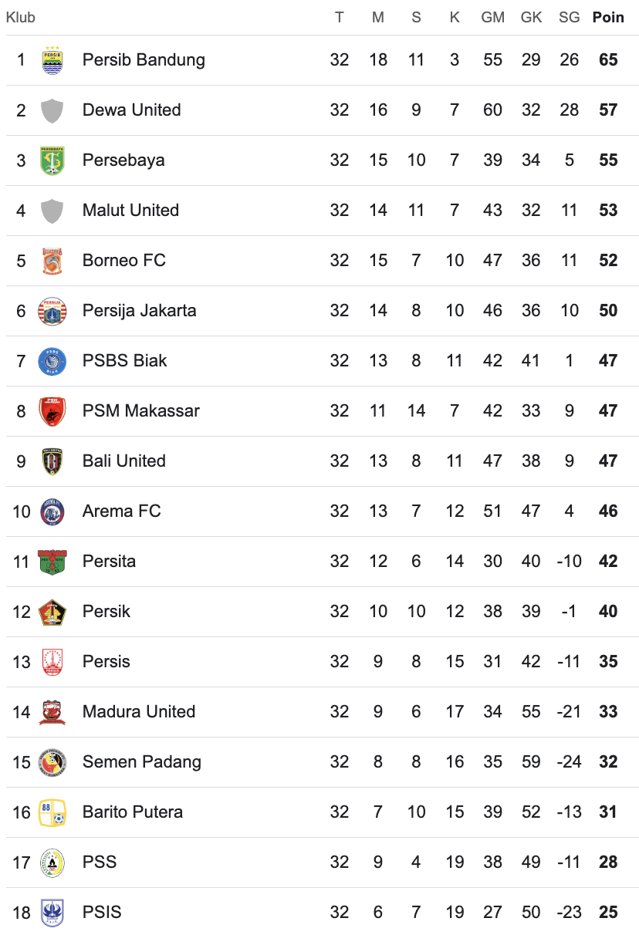
Task: Open the Semen Padang team name
Action: (142, 762)
